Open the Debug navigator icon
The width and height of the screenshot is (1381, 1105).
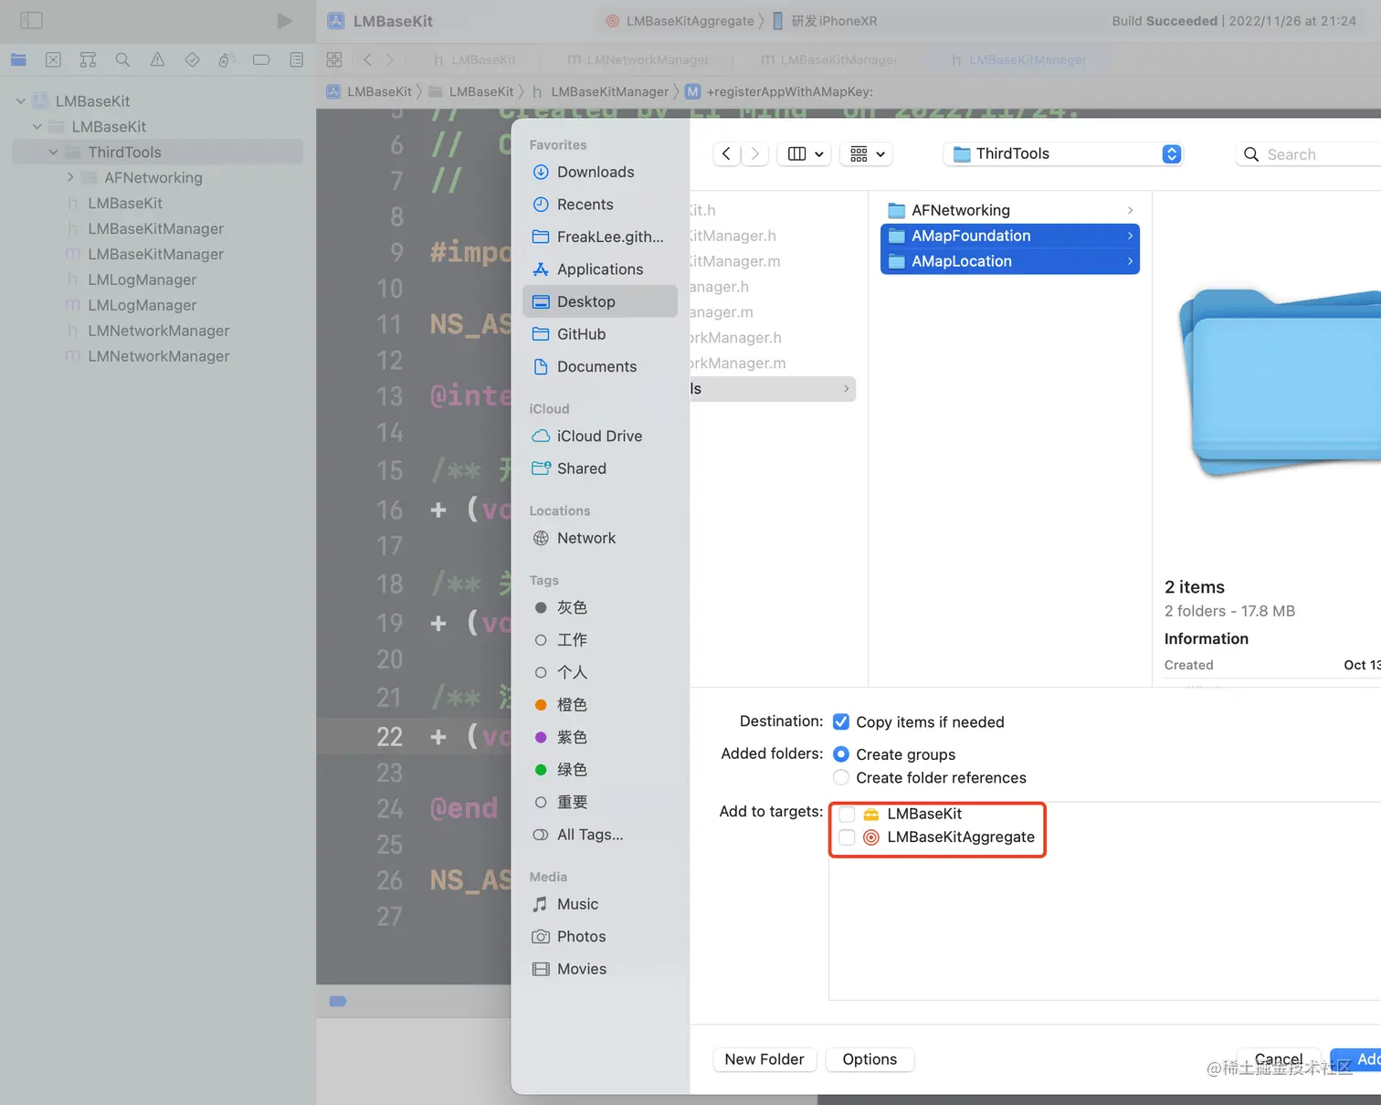227,60
